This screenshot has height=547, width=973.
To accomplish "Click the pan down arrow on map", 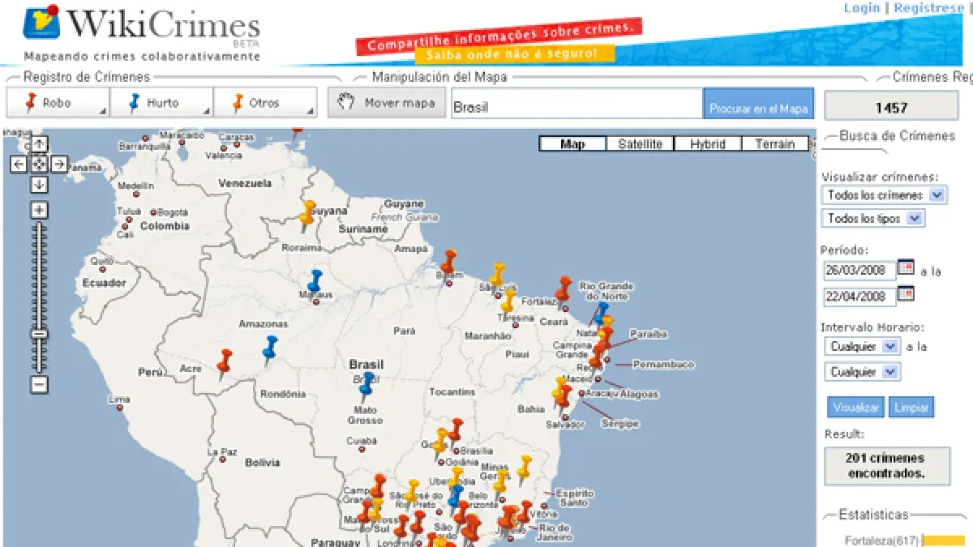I will click(x=39, y=185).
